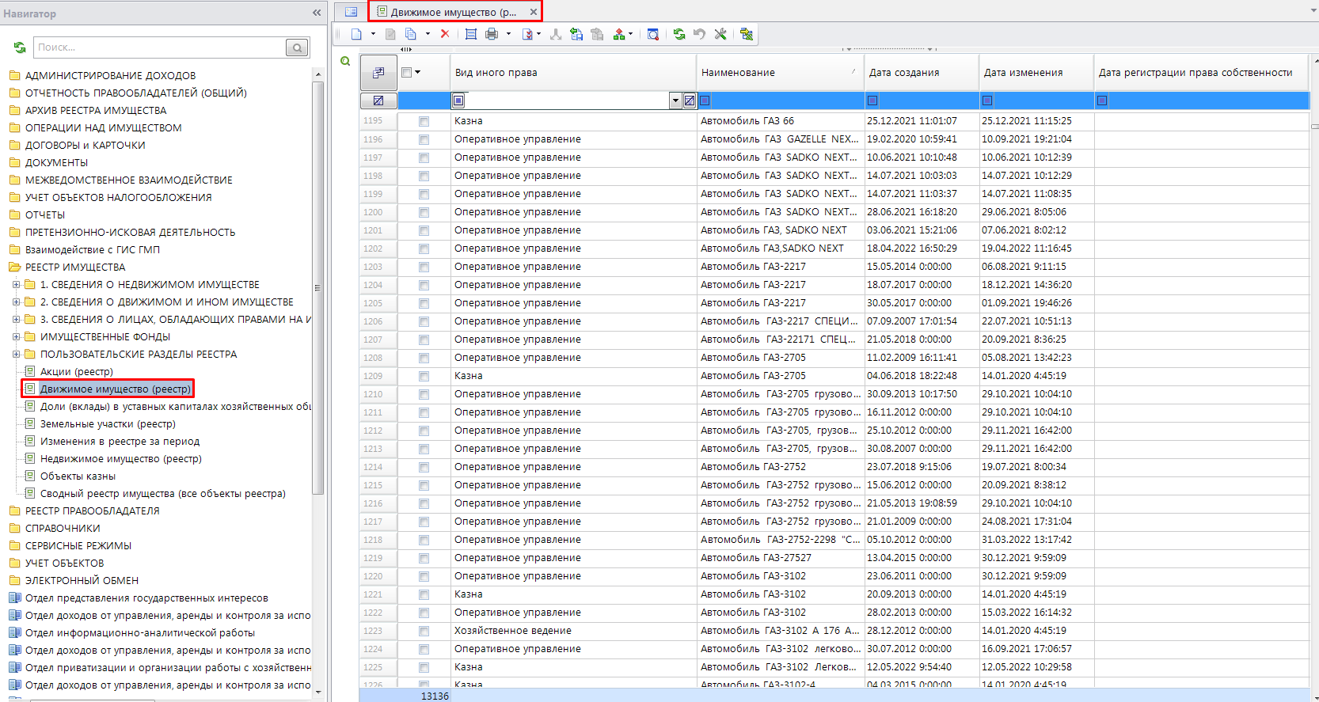This screenshot has height=702, width=1319.
Task: Click the copy record toolbar icon
Action: (411, 34)
